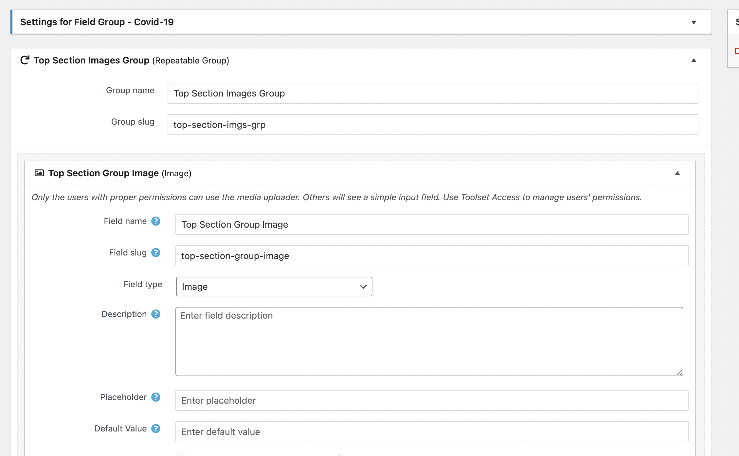Screen dimensions: 739x456
Task: Focus the Description textarea
Action: pos(429,342)
